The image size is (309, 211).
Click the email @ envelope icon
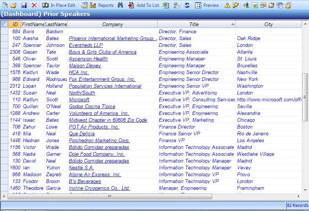(177, 5)
